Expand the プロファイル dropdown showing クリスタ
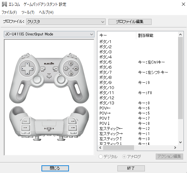The width and height of the screenshot is (187, 173). [x=66, y=22]
